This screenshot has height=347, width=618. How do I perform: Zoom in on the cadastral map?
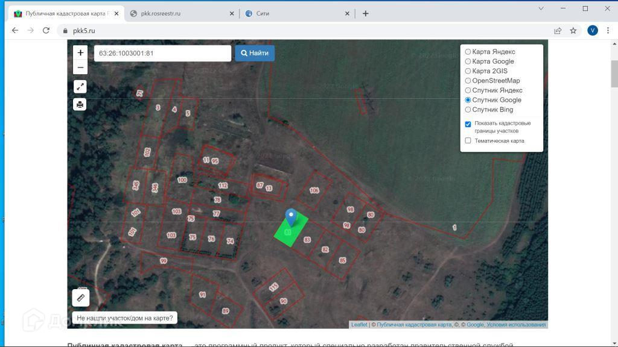pyautogui.click(x=80, y=53)
